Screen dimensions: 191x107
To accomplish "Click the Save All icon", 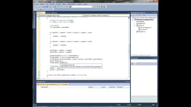I will click(47, 7).
